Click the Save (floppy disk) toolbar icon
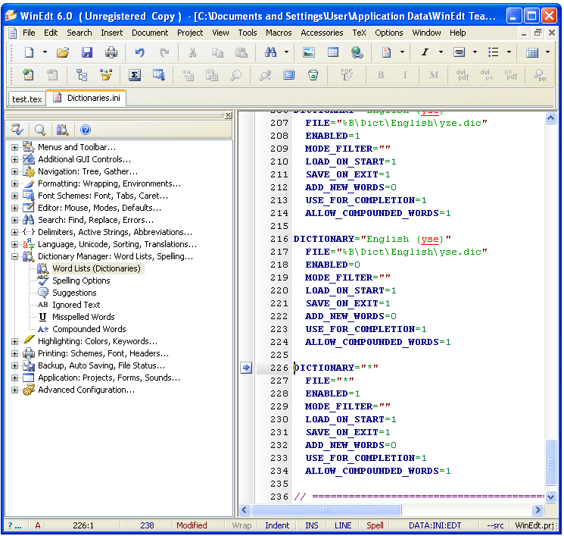Screen dimensions: 564x536 (x=87, y=52)
